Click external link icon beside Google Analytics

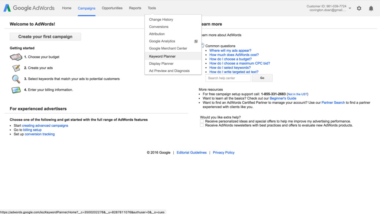click(196, 41)
